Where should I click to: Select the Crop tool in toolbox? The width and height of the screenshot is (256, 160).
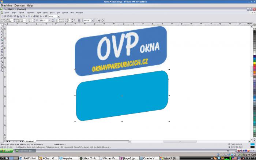pos(2,31)
